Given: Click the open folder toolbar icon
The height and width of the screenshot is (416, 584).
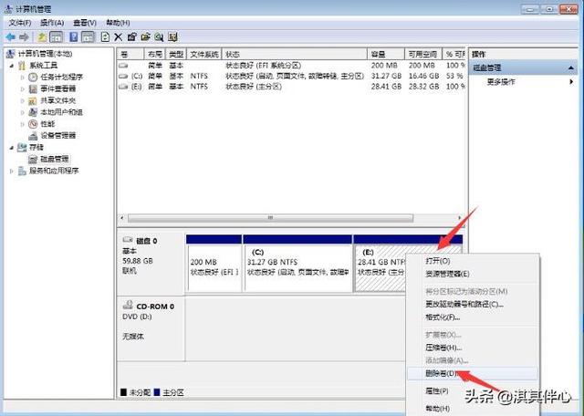Looking at the screenshot, I should [x=146, y=36].
